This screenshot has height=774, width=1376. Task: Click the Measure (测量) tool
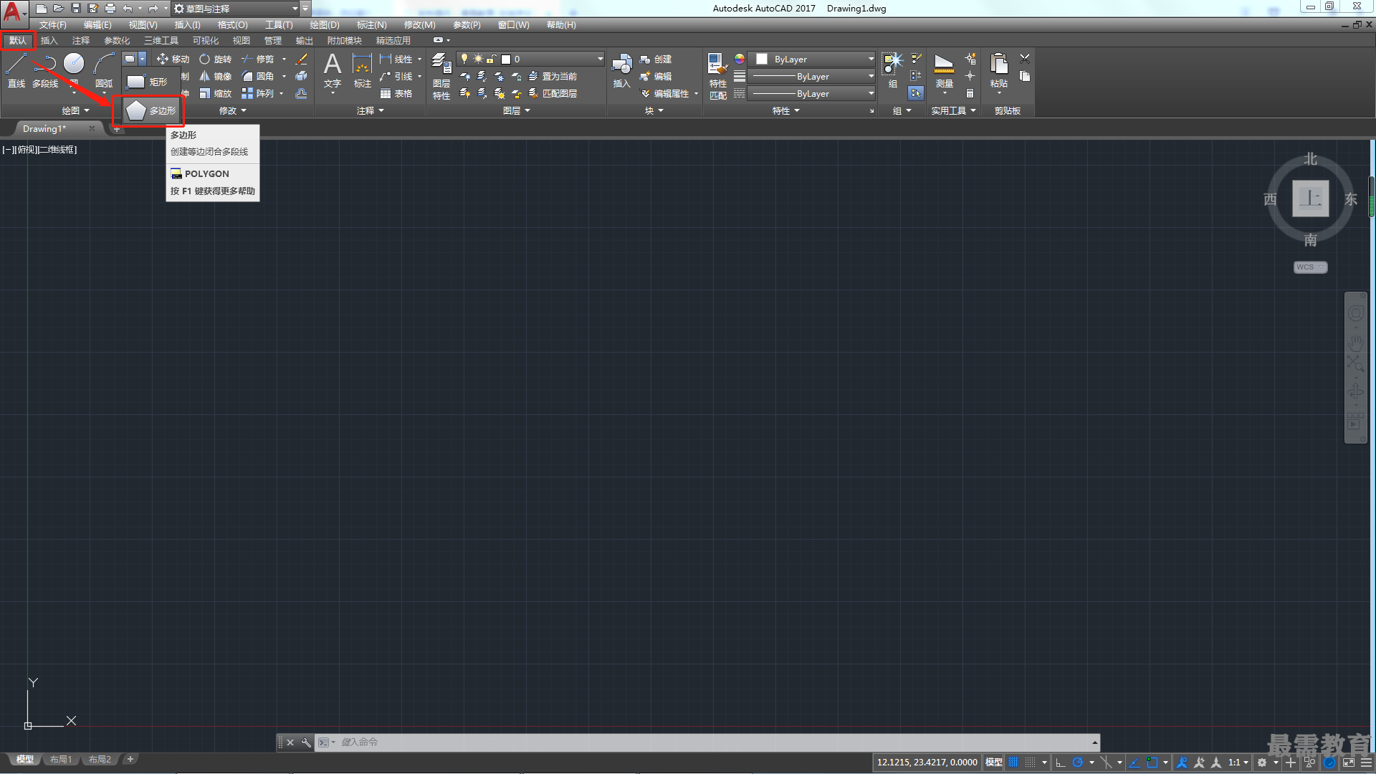coord(945,71)
